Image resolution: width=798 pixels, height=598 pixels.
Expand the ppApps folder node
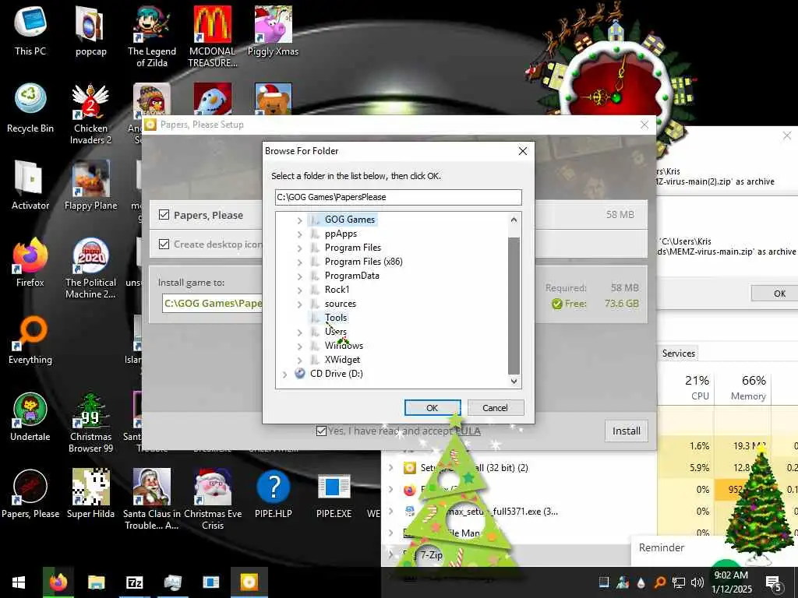tap(300, 234)
